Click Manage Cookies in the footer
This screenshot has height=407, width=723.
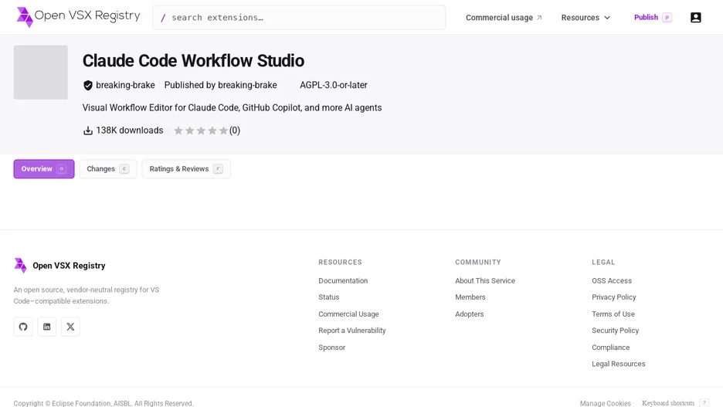(605, 403)
